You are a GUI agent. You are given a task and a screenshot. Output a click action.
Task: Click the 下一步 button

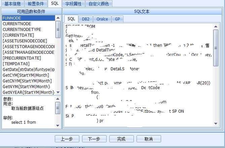point(94,139)
